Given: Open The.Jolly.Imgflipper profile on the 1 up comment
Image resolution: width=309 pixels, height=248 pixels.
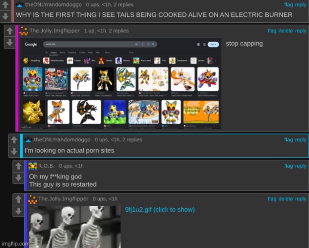Looking at the screenshot, I should pos(55,31).
